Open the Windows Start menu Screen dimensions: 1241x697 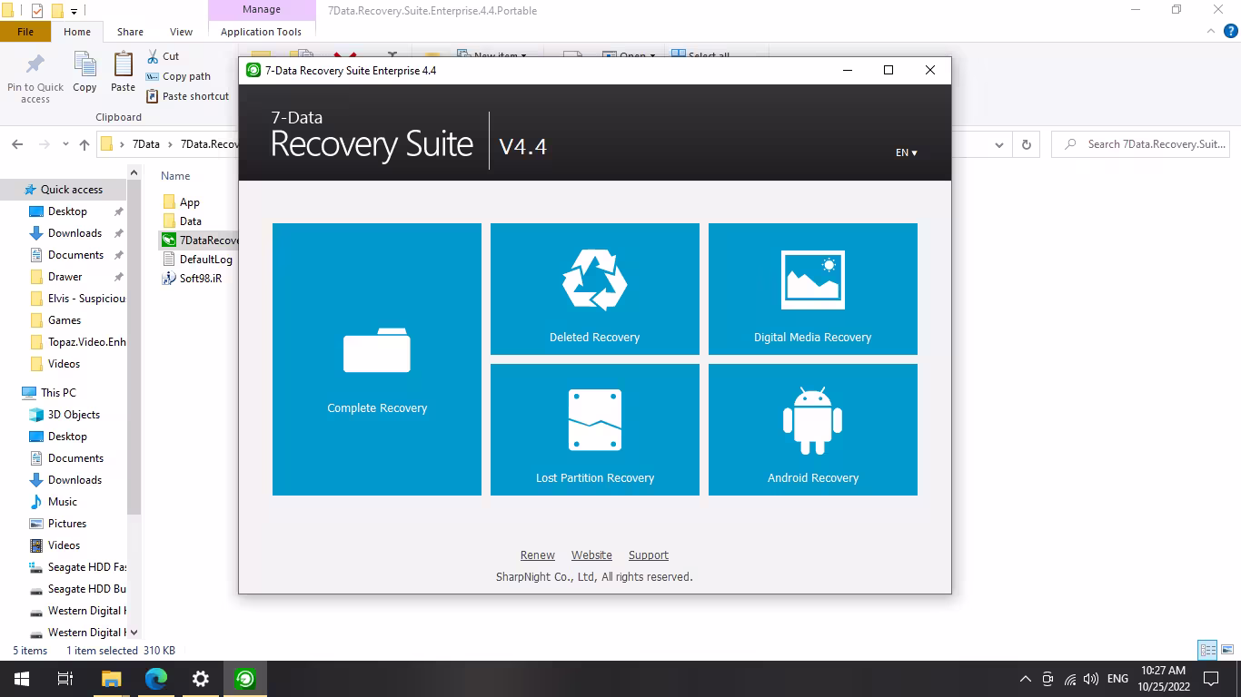click(22, 679)
